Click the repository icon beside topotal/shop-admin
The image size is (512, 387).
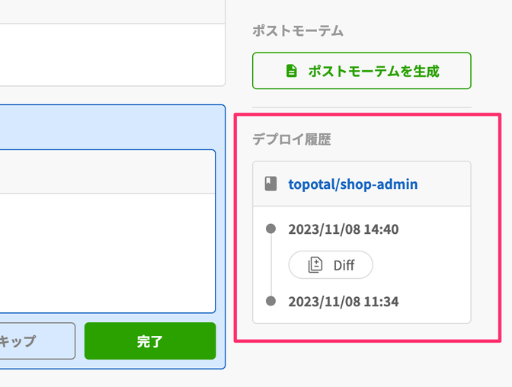(270, 184)
